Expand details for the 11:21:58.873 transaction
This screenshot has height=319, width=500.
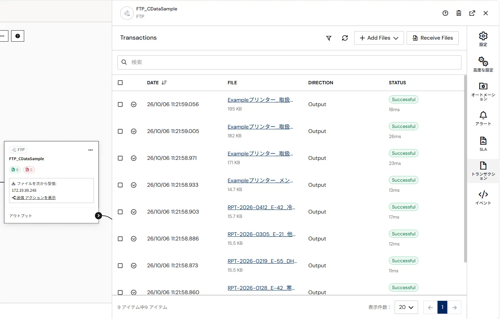point(134,266)
